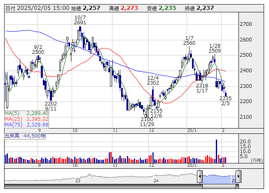Screen dimensions: 269x193
Task: Click the 2100 11/29 low label
Action: 147,122
